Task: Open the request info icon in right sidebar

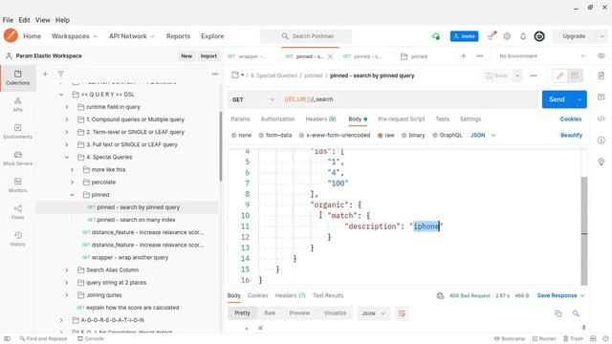Action: pos(601,140)
